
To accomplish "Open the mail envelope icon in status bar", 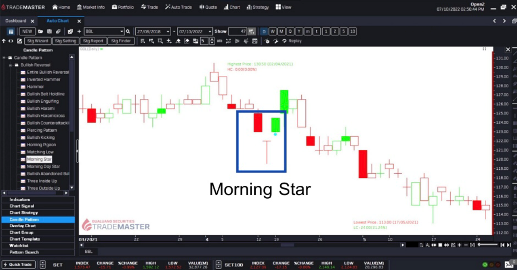I will click(x=509, y=265).
